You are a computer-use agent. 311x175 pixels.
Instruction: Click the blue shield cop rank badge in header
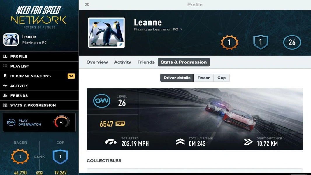click(261, 42)
